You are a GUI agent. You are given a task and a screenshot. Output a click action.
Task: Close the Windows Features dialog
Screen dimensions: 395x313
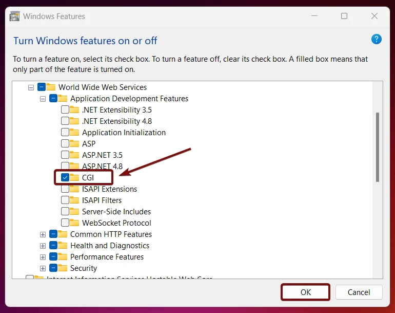pos(374,16)
